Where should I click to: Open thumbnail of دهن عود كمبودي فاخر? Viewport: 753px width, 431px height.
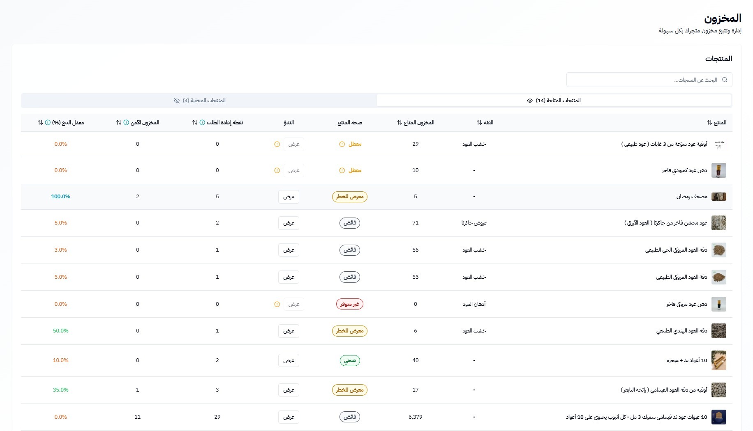[718, 170]
